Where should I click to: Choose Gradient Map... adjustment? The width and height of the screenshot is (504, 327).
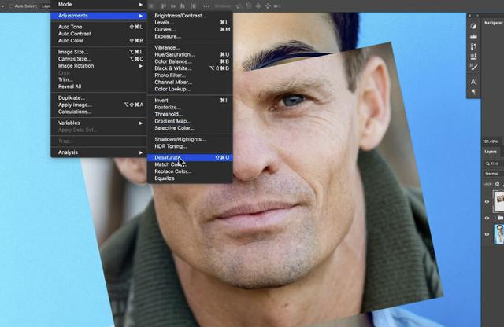coord(190,121)
